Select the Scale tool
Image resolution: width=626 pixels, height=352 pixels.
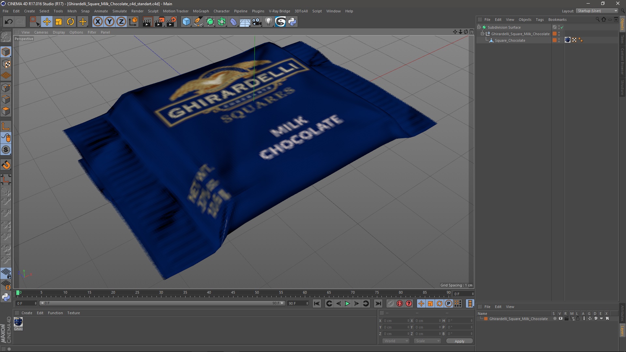click(59, 22)
